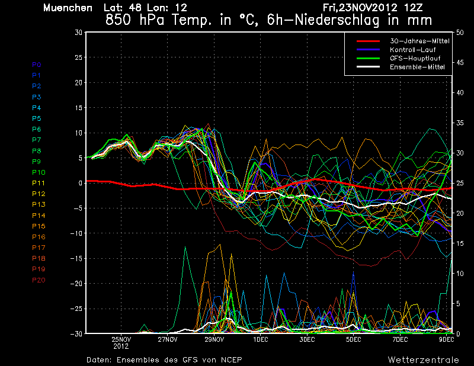Click the P20 ensemble member label
Screen dimensions: 474x366
[39, 280]
